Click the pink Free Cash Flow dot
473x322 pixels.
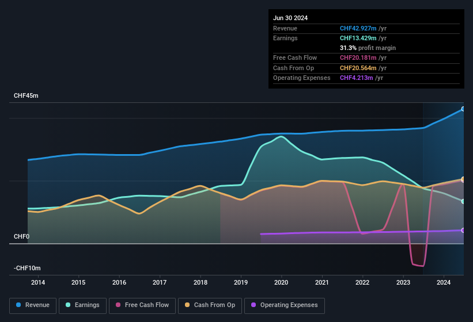click(x=119, y=305)
